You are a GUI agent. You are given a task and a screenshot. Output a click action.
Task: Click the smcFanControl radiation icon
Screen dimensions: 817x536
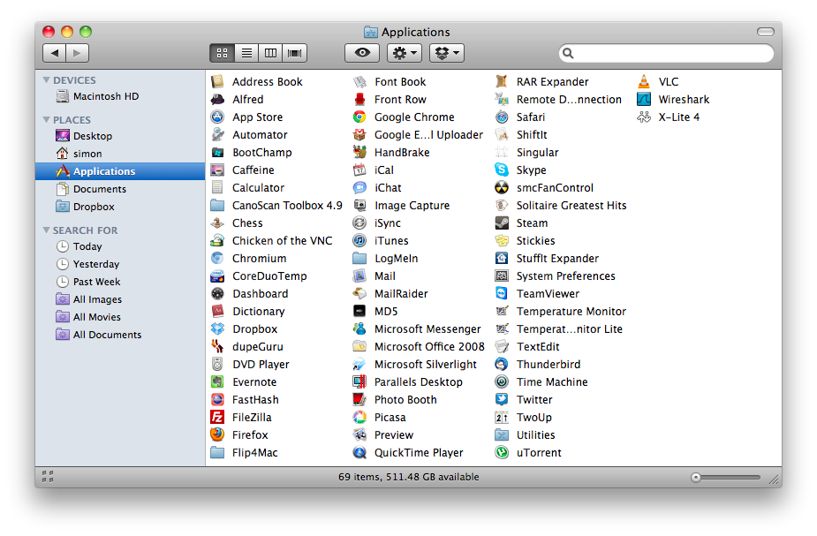[x=502, y=187]
